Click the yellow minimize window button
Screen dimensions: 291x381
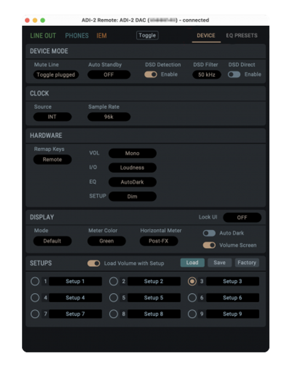35,20
